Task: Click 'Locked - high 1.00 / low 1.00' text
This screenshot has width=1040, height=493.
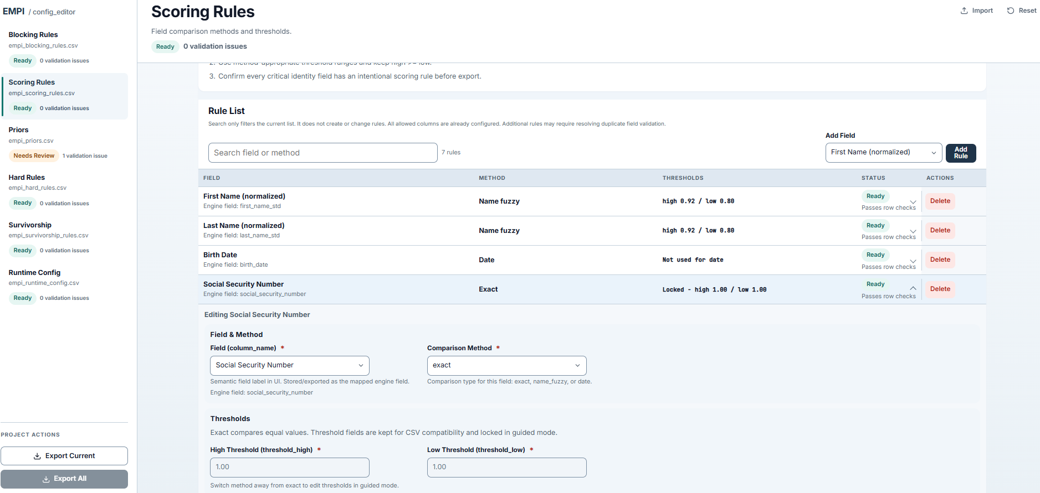Action: (x=714, y=289)
